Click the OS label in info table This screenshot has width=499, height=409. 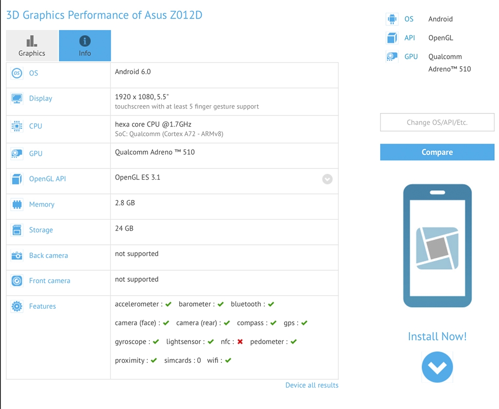coord(34,73)
